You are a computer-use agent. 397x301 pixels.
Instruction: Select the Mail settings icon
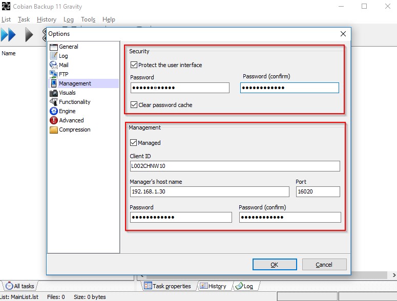tap(54, 65)
